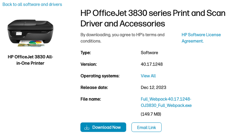The image size is (228, 137).
Task: Click the HP OfficeJet 3830 All-in-One Printer caption
Action: tap(30, 60)
